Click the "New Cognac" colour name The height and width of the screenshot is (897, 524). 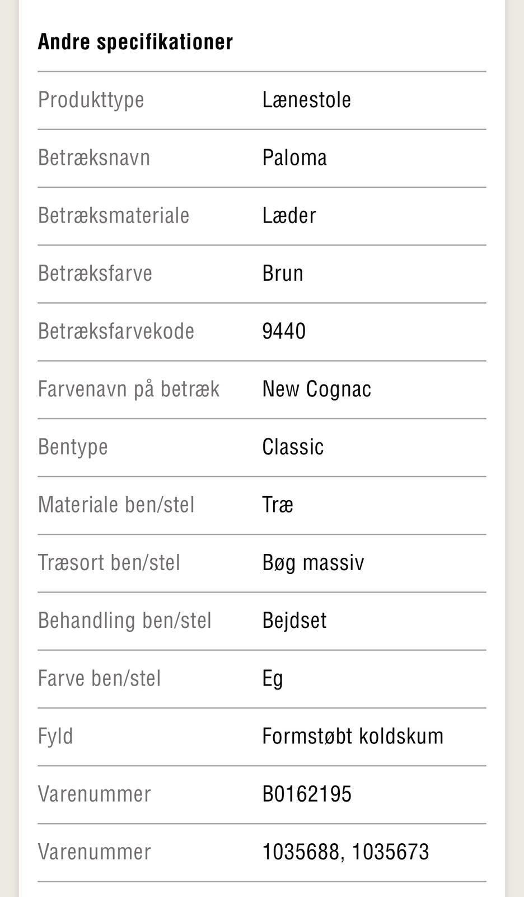[x=316, y=389]
